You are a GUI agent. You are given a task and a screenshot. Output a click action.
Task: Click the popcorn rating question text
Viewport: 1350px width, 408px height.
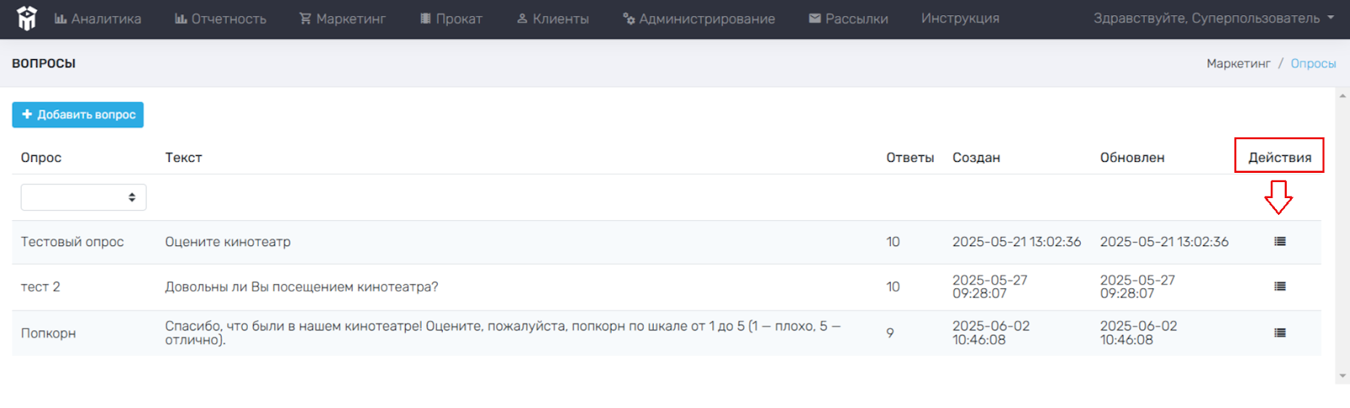[x=503, y=333]
